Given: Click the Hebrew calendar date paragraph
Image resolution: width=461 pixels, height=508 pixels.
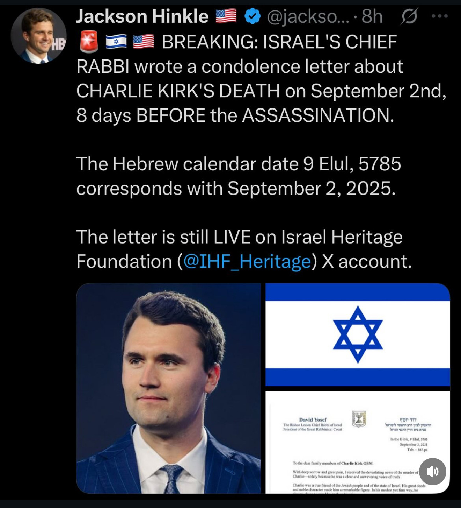Looking at the screenshot, I should coord(239,176).
